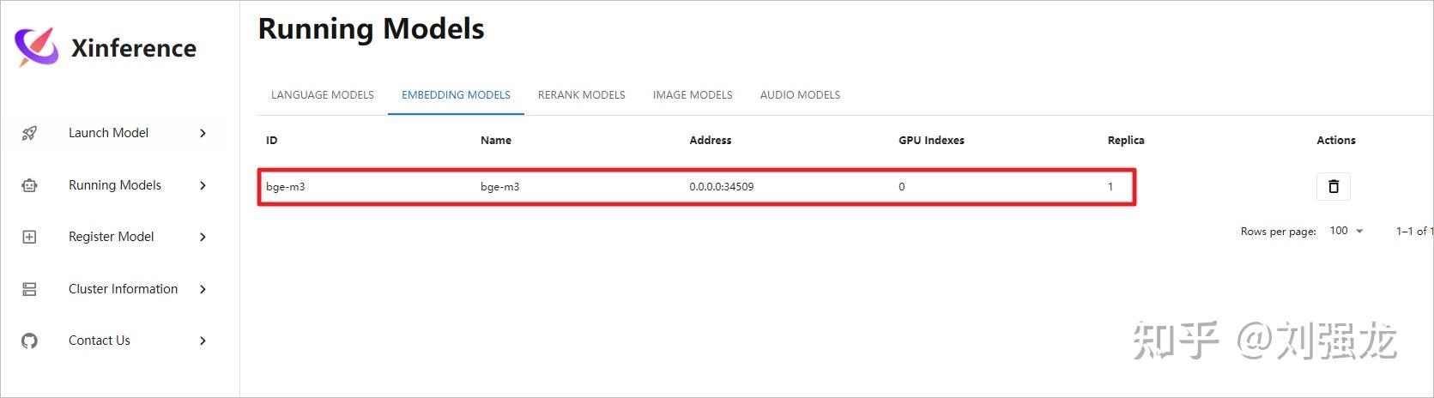Click the robot icon beside Running Models
The width and height of the screenshot is (1434, 398).
pos(29,185)
